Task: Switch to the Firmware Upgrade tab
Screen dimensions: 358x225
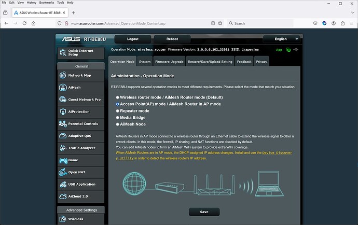Action: (169, 62)
